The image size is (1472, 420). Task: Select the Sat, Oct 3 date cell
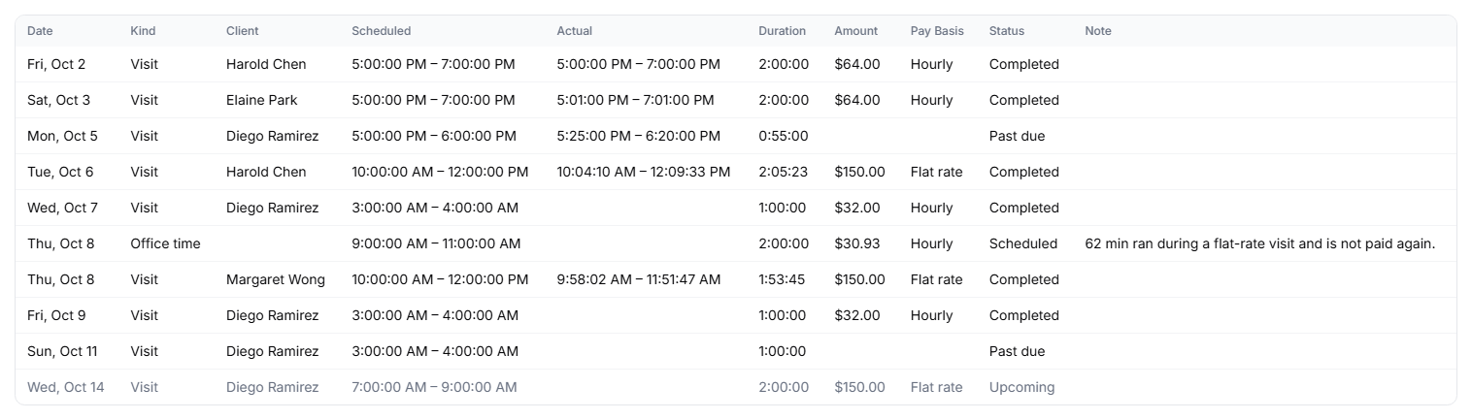(58, 100)
